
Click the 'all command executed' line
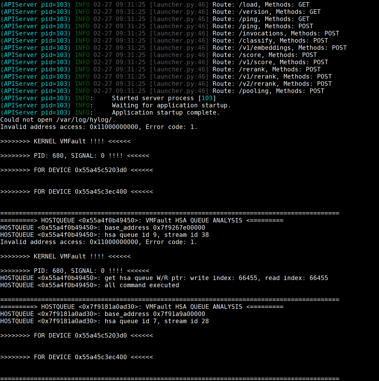[90, 285]
